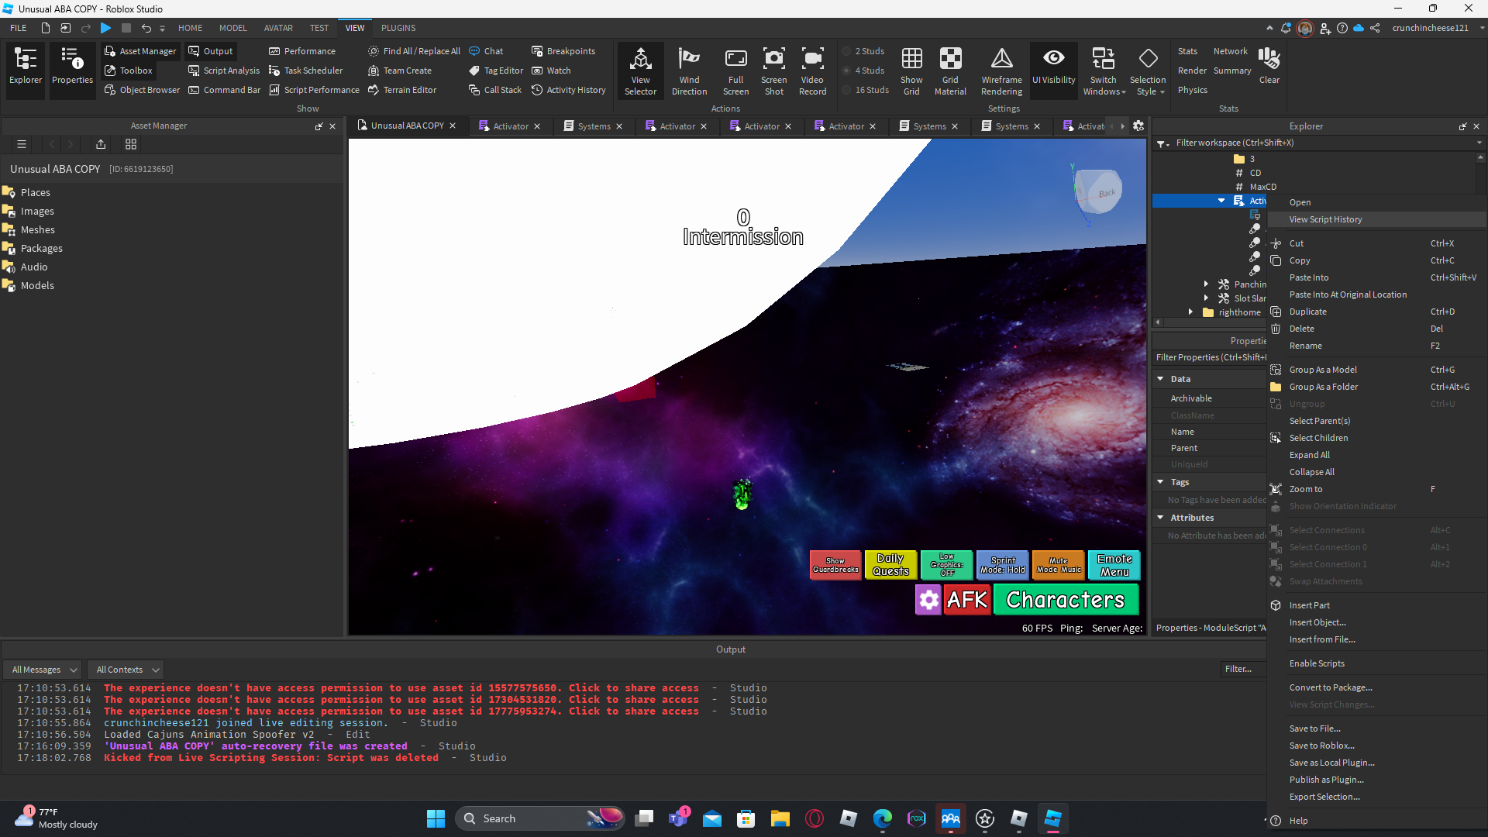Viewport: 1488px width, 837px height.
Task: Toggle Physics stats
Action: (1192, 90)
